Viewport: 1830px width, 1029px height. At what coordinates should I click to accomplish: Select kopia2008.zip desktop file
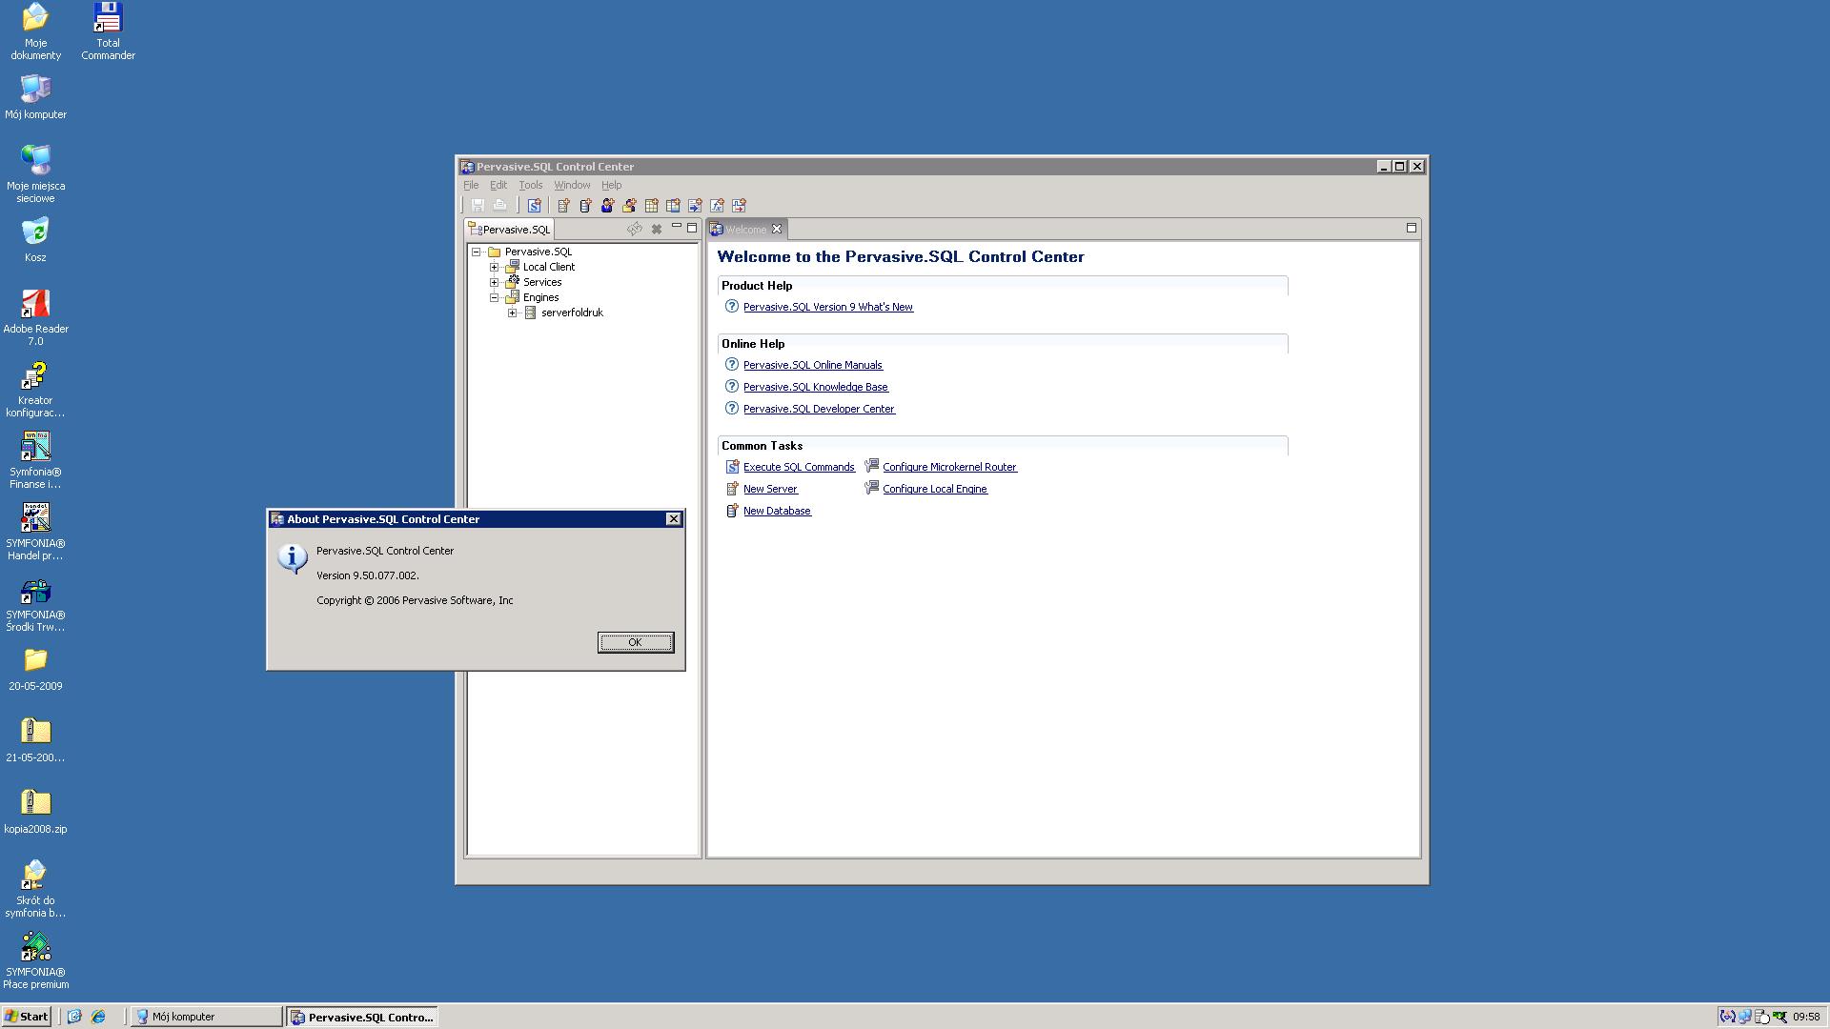point(35,811)
